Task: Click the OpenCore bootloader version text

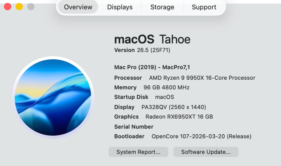Action: [201, 137]
